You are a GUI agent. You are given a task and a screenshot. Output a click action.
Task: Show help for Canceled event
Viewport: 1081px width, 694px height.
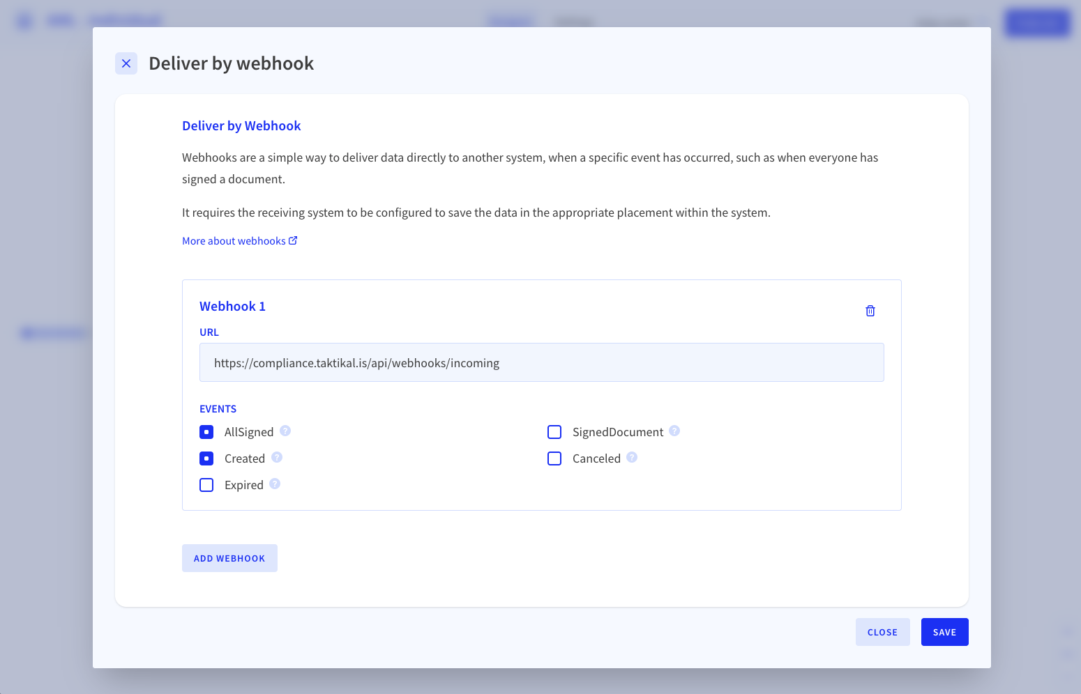coord(632,457)
